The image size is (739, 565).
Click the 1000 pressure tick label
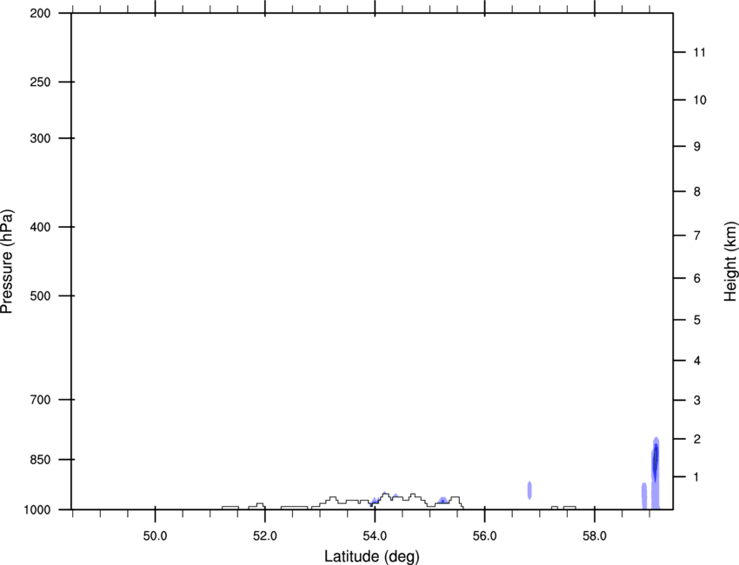click(x=37, y=510)
